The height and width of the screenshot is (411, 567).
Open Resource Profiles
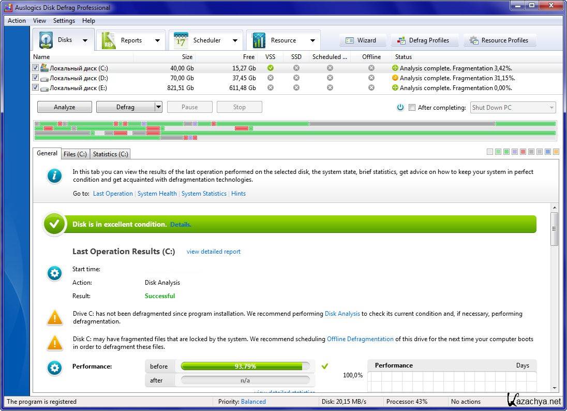click(499, 40)
